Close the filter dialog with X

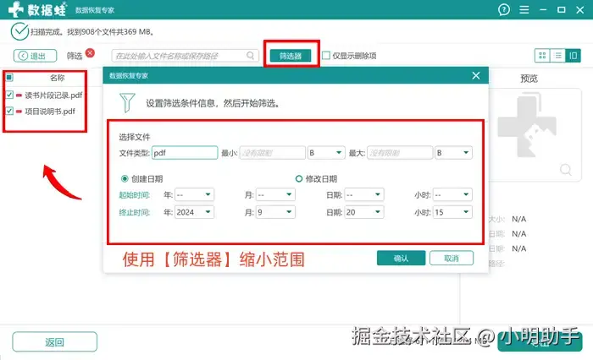476,75
